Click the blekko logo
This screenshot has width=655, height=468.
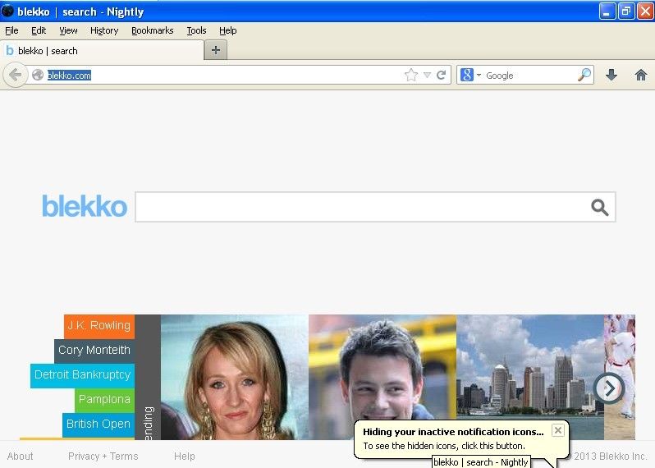click(x=85, y=206)
